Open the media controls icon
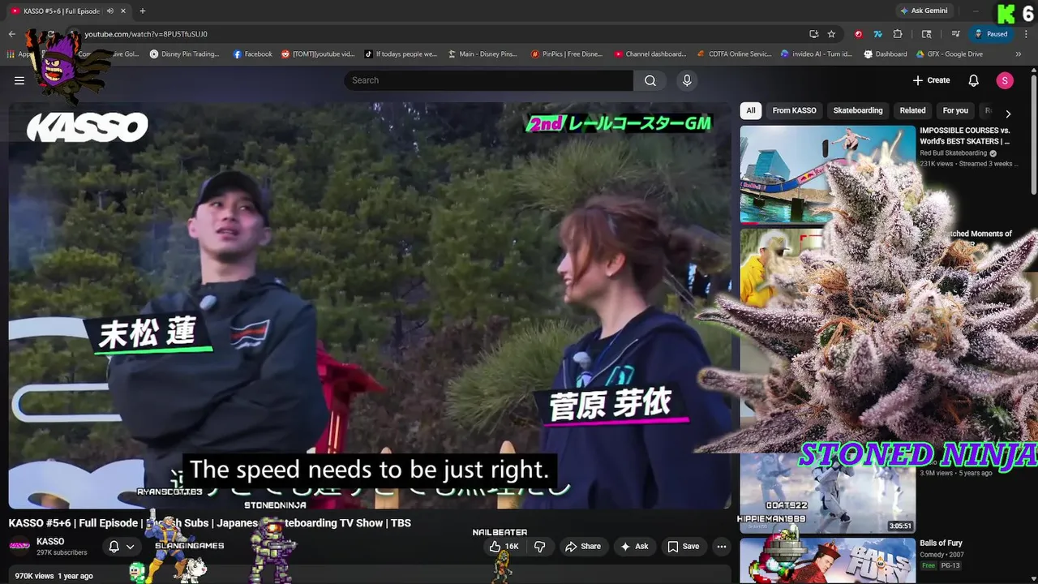The height and width of the screenshot is (584, 1038). coord(956,34)
